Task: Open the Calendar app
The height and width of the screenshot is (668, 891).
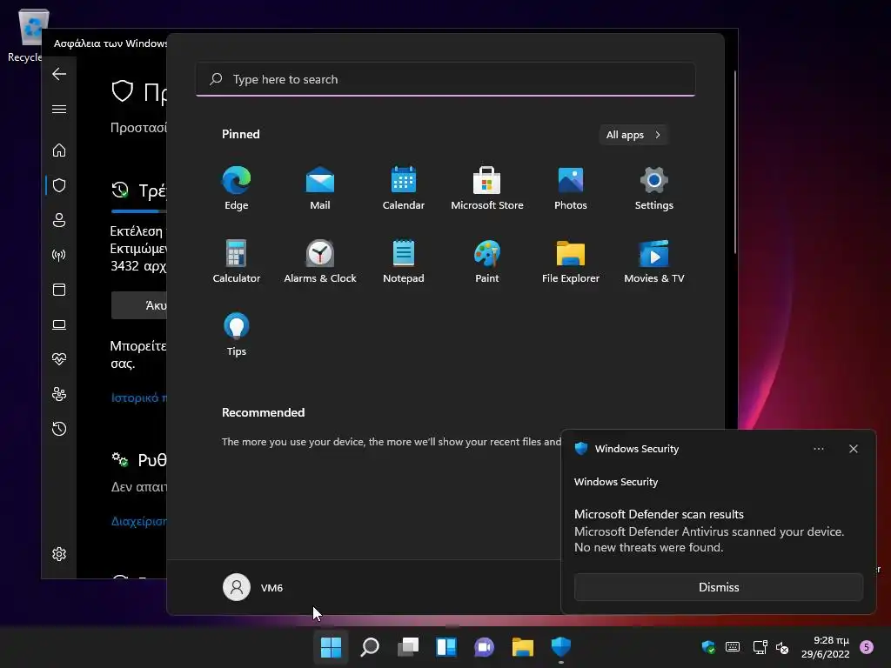Action: 404,188
